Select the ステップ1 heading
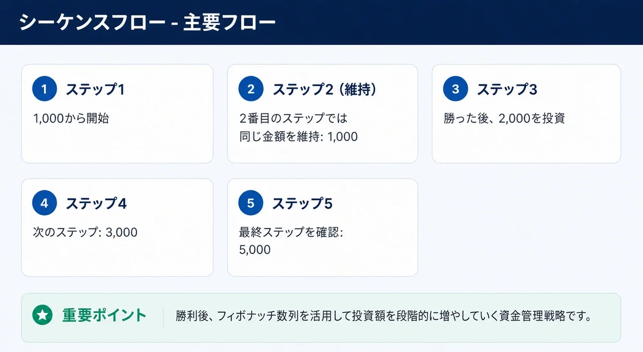This screenshot has height=352, width=643. 95,89
